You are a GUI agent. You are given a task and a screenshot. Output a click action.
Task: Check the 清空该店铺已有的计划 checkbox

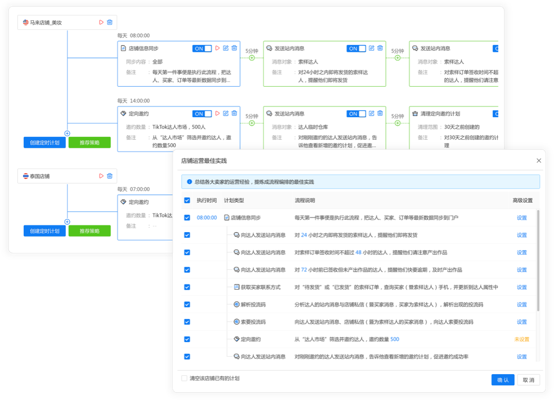point(184,378)
